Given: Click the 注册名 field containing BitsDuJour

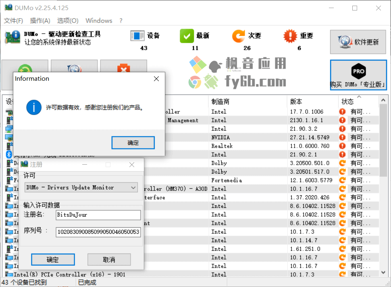Looking at the screenshot, I should coord(98,215).
